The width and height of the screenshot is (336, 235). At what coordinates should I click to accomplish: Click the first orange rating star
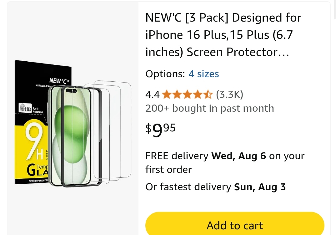[167, 95]
